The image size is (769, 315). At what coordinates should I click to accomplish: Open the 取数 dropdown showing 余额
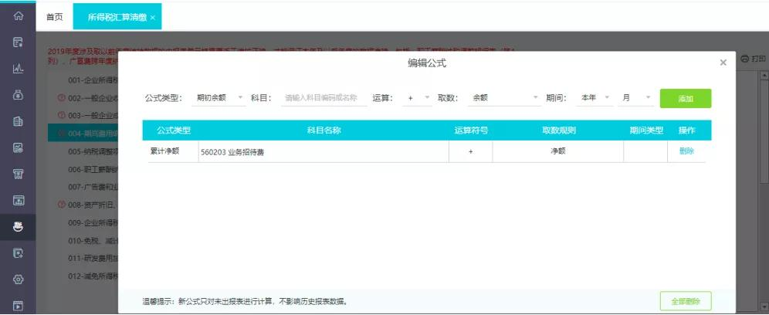(x=505, y=97)
